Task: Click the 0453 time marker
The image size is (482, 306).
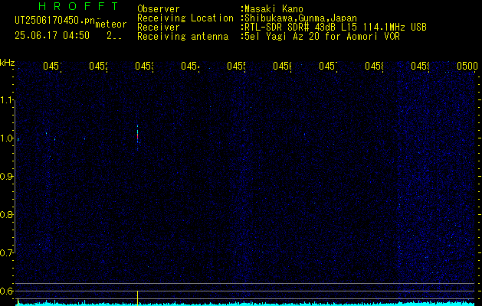Action: 145,66
